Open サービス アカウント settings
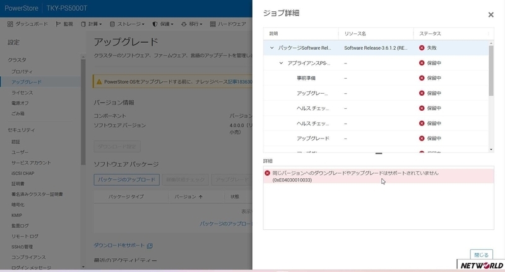Screen dimensions: 505x272 [x=31, y=163]
